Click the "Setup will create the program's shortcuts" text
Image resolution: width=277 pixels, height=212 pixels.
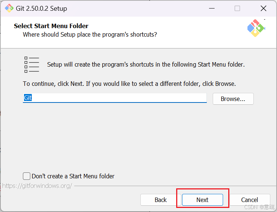point(146,64)
